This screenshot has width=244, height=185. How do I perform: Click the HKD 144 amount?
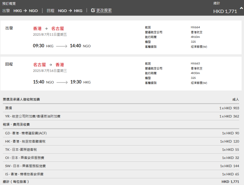coord(229,166)
